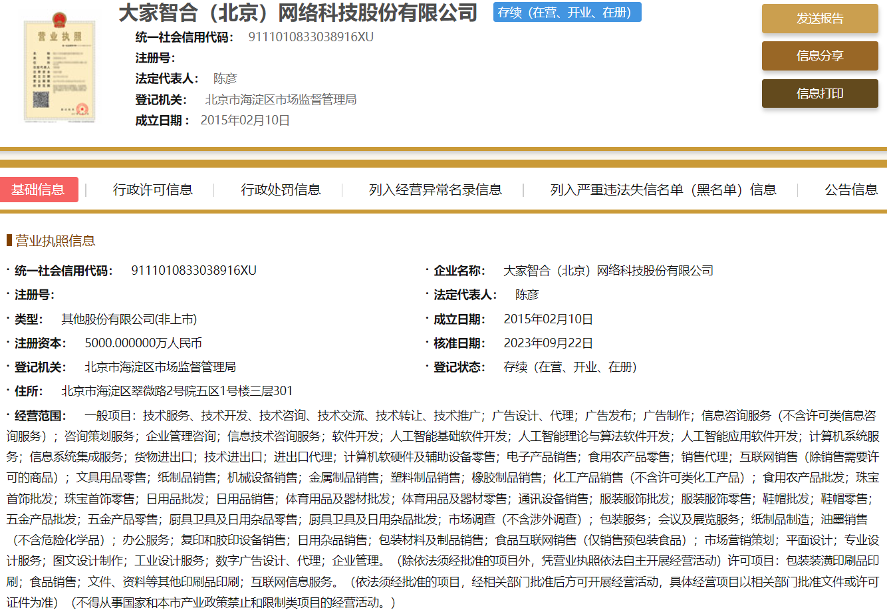This screenshot has height=616, width=887.
Task: Select the 成立日期 value in license details
Action: pyautogui.click(x=548, y=319)
